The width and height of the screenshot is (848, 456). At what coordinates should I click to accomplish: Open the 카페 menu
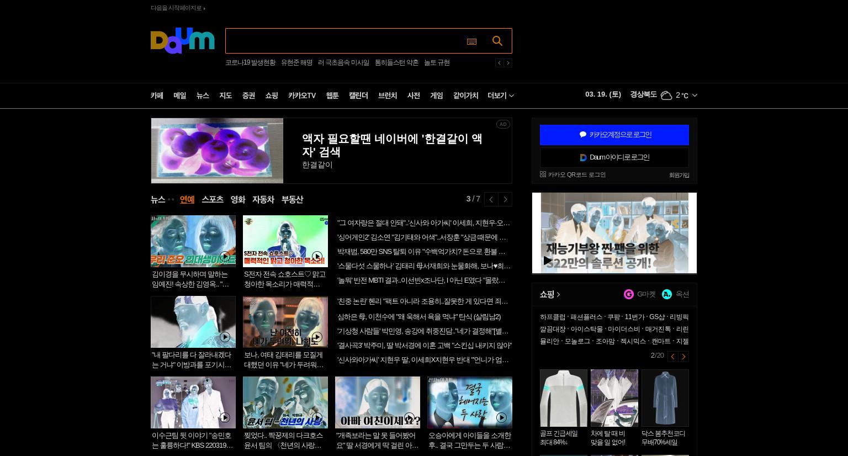pos(157,96)
